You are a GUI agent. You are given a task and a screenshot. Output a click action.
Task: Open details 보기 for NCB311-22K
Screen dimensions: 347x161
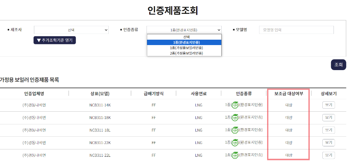(328, 143)
